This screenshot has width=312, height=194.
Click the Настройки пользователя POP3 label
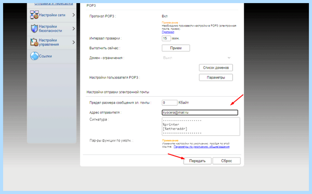pos(114,77)
